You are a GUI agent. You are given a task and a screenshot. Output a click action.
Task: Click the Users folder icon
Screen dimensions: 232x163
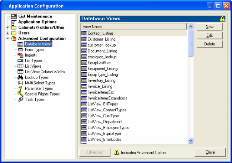click(x=14, y=33)
